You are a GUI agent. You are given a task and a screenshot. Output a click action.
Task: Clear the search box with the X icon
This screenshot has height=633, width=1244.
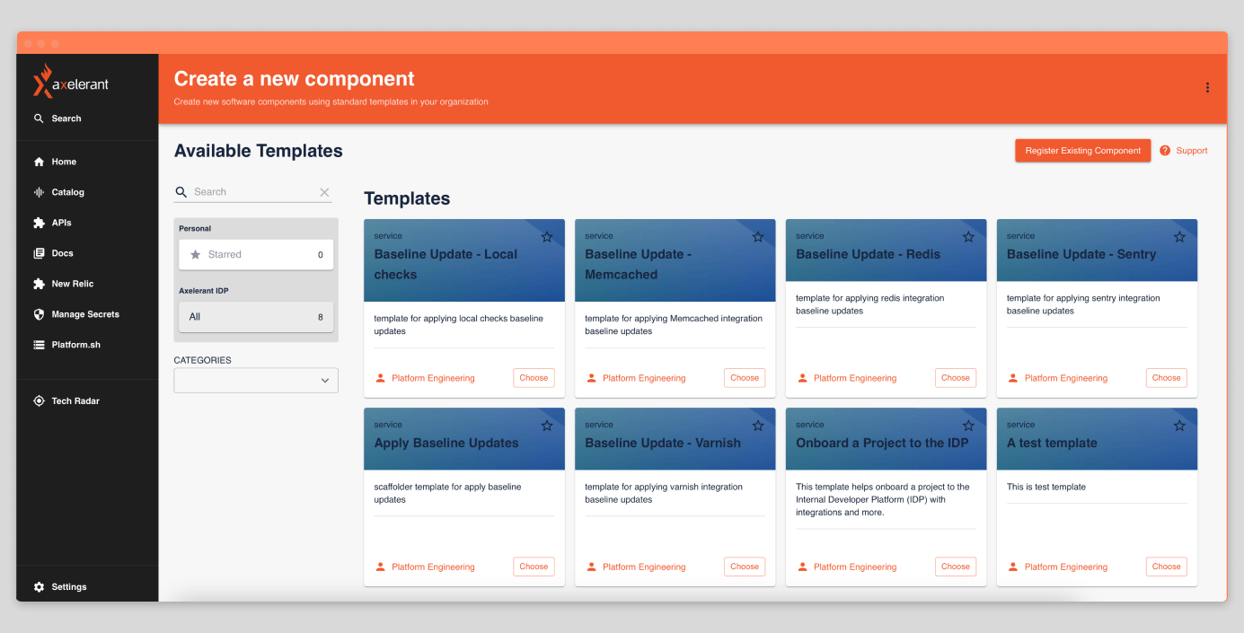(x=324, y=191)
